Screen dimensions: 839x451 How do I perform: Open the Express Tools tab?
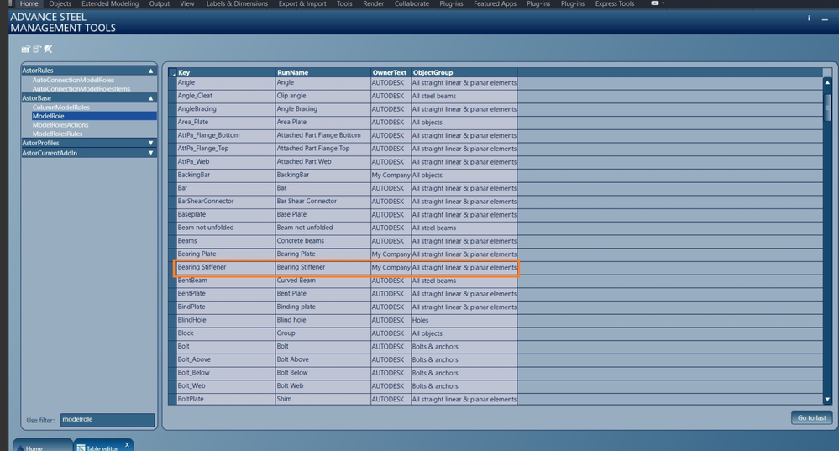614,3
